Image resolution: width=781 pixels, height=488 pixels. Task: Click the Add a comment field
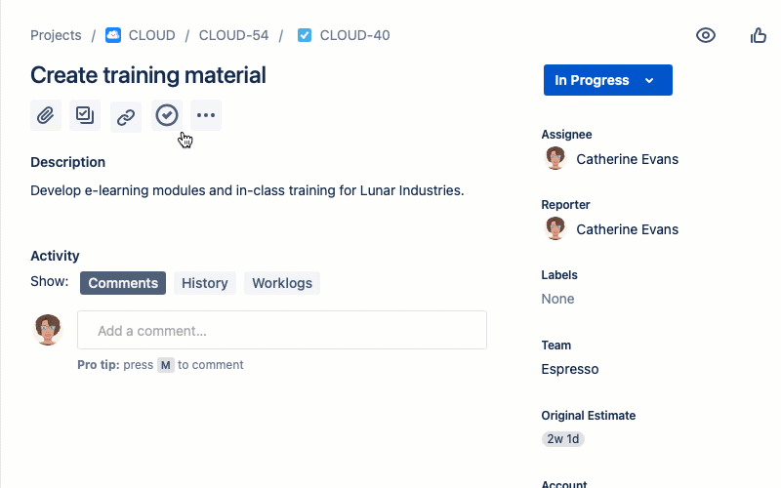pyautogui.click(x=282, y=330)
